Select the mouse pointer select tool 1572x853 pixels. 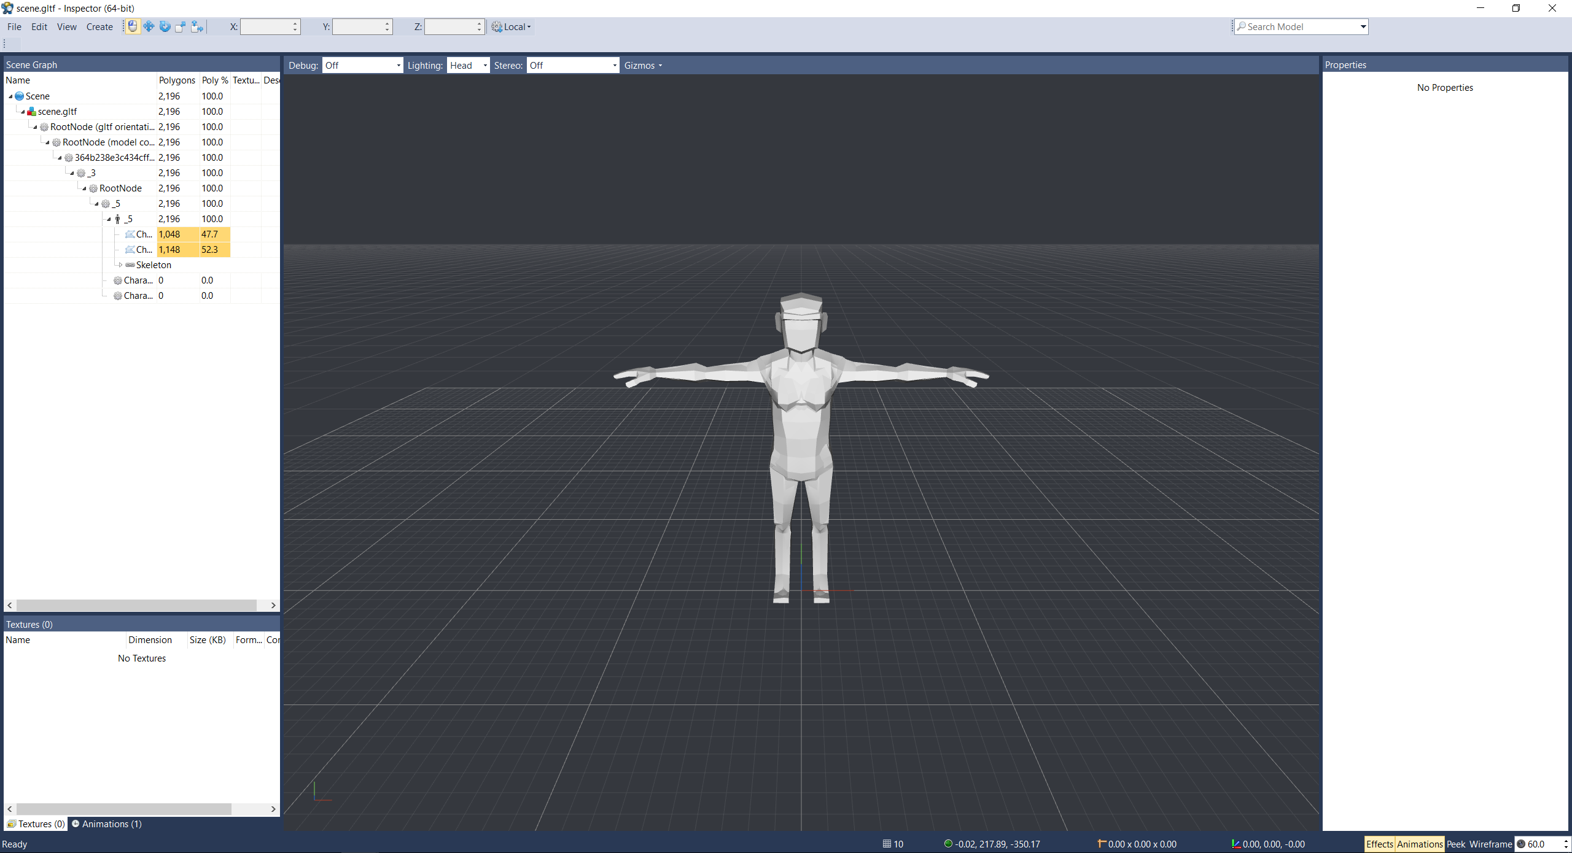[133, 26]
